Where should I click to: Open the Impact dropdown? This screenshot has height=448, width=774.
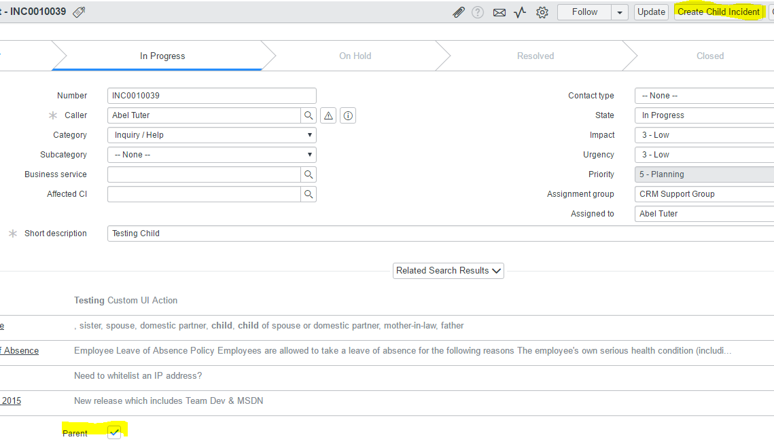[x=705, y=135]
